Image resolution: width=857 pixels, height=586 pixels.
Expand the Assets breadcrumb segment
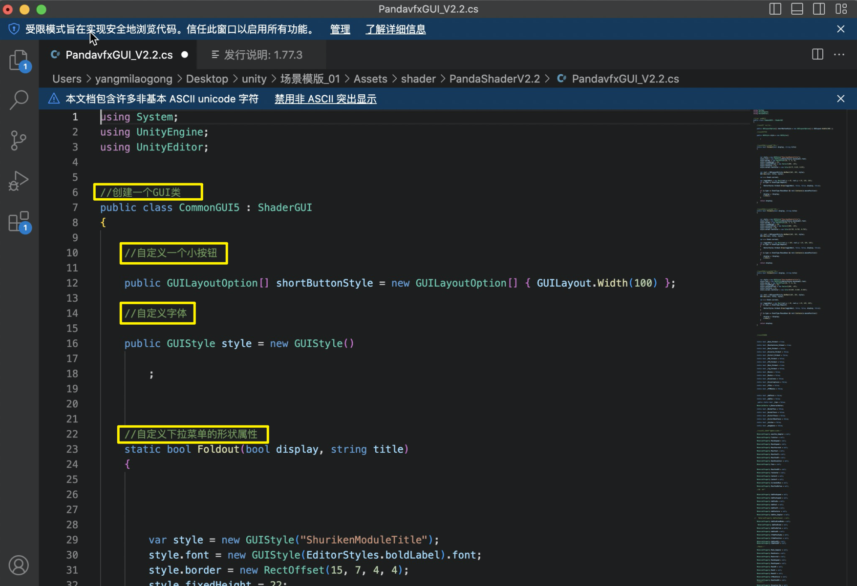pos(370,79)
